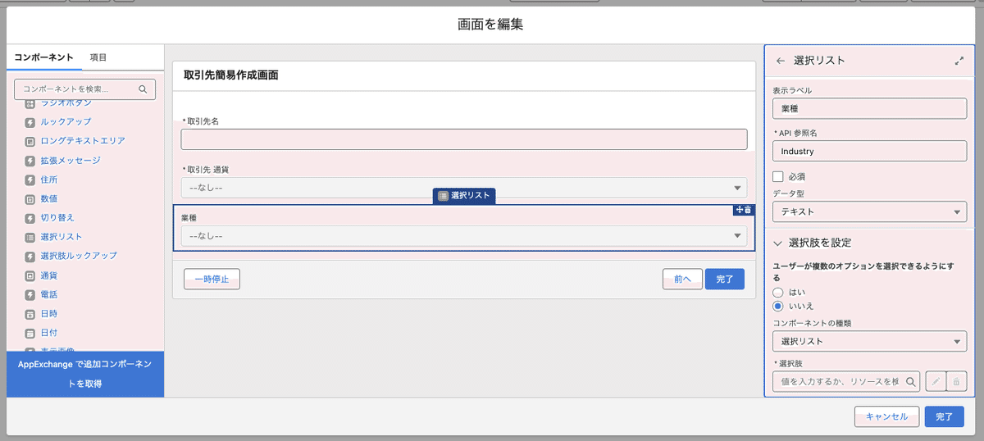
Task: Click the 切り替え label in component list
Action: tap(57, 218)
